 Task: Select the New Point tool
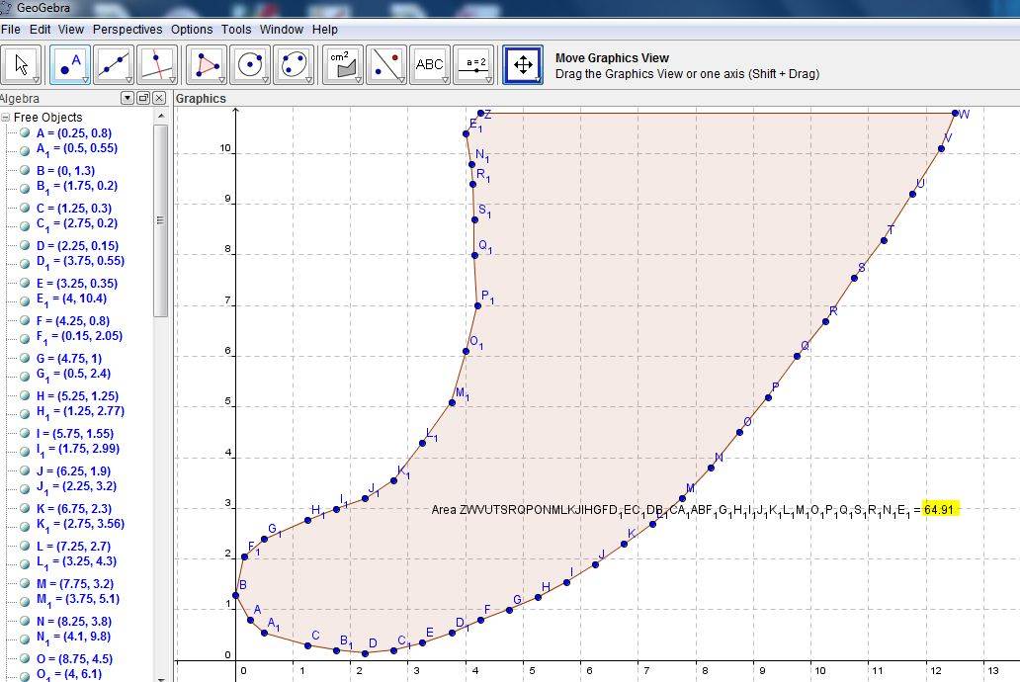(x=70, y=65)
